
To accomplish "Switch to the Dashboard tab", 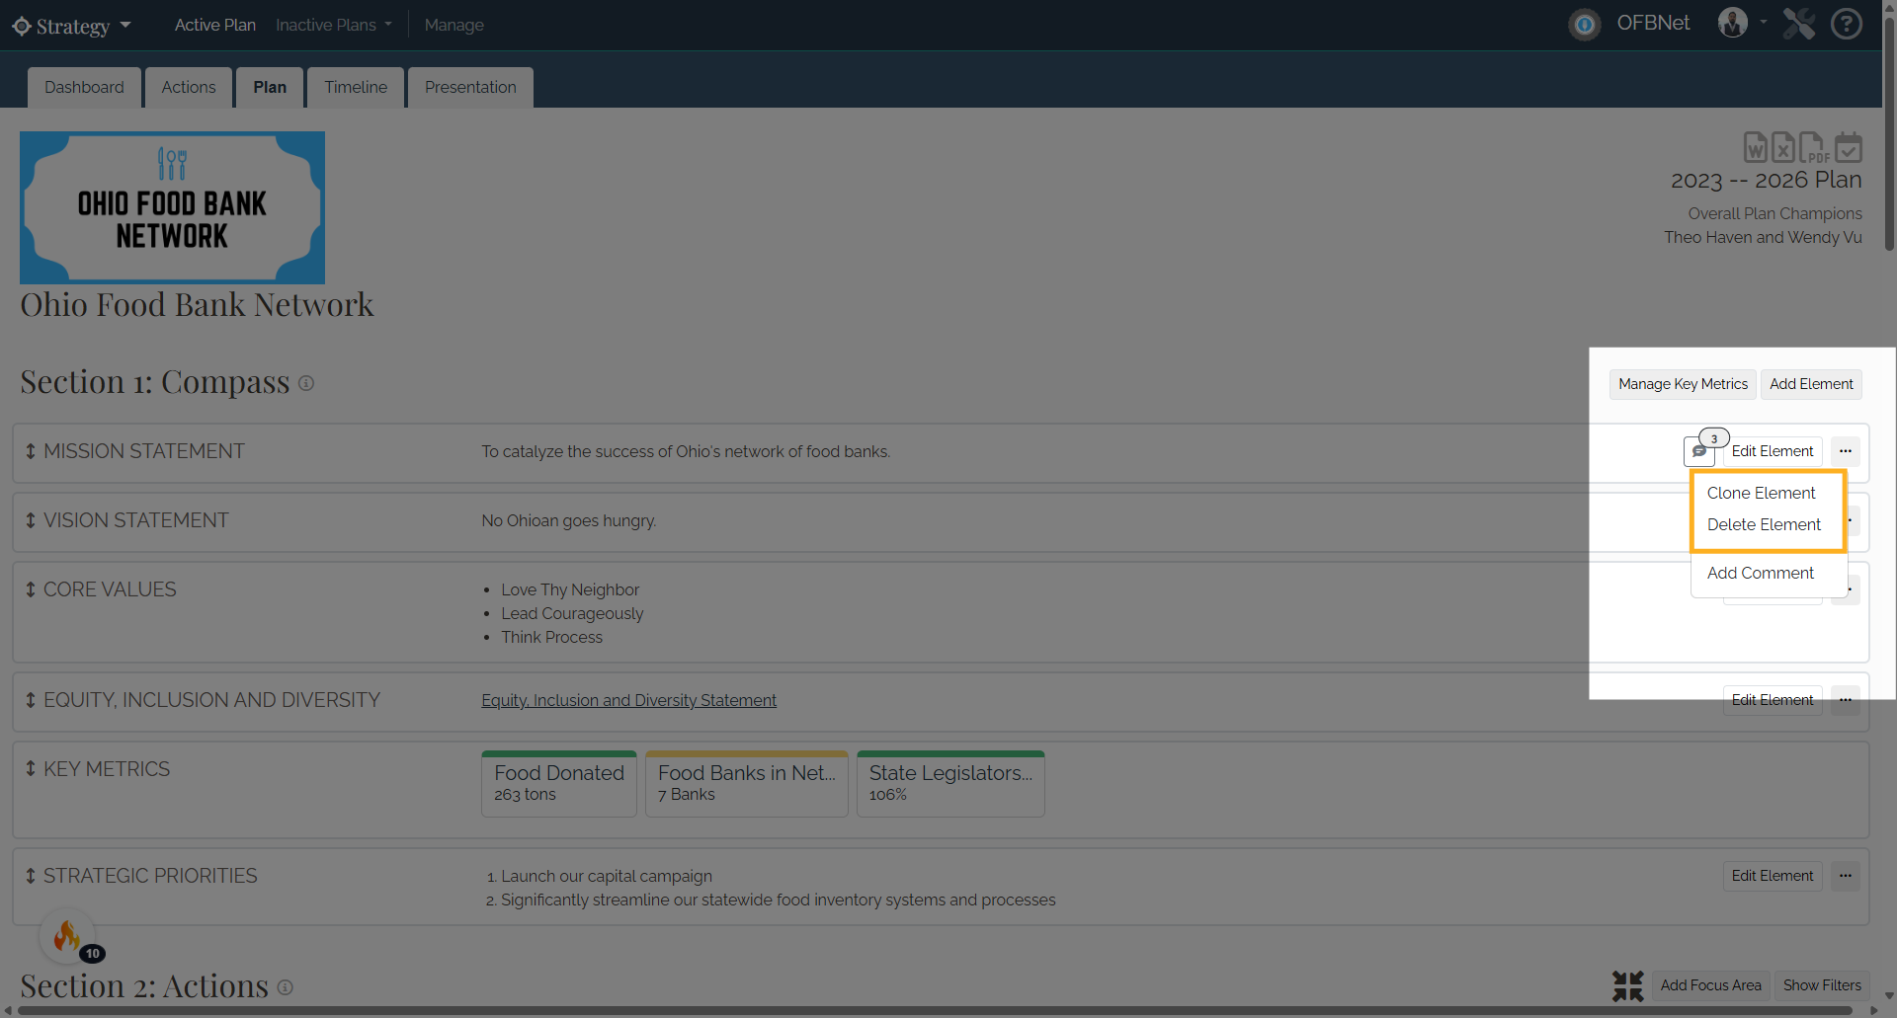I will [x=84, y=87].
